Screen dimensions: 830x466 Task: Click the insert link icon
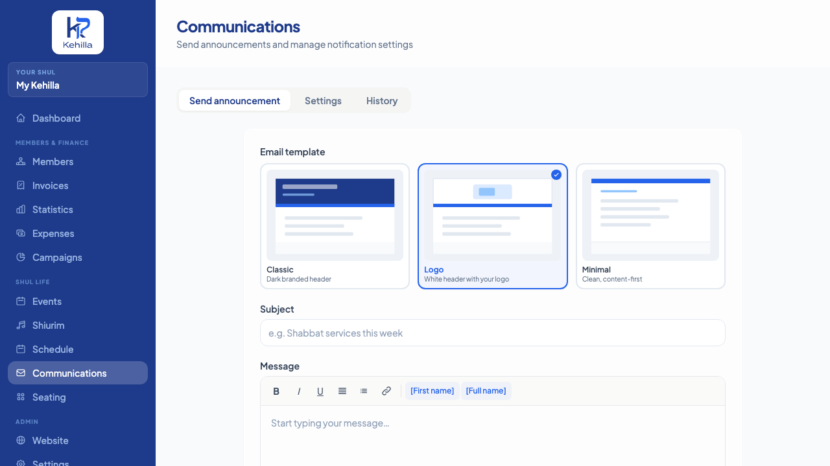[x=386, y=391]
